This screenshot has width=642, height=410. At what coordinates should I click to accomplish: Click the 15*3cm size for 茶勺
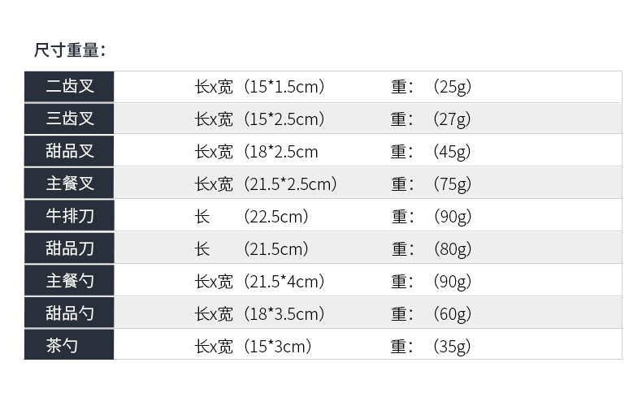278,347
